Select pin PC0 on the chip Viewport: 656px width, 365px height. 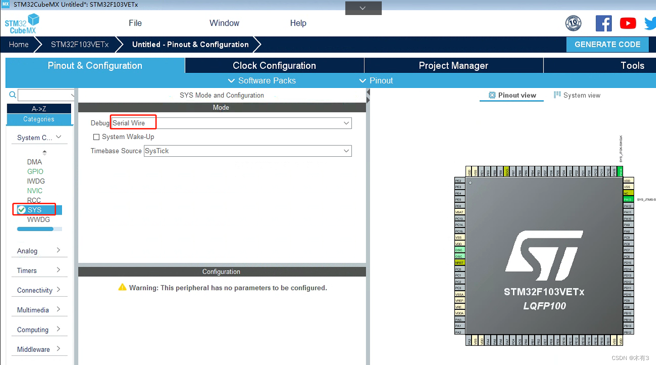[x=460, y=269]
